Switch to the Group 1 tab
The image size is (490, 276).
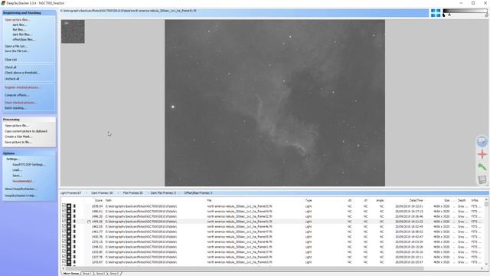pos(87,274)
